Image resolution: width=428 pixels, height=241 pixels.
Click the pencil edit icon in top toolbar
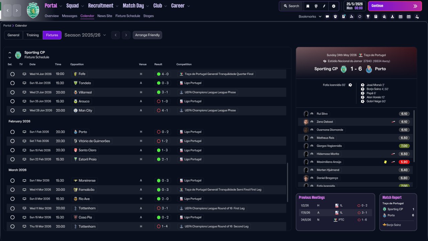[324, 6]
